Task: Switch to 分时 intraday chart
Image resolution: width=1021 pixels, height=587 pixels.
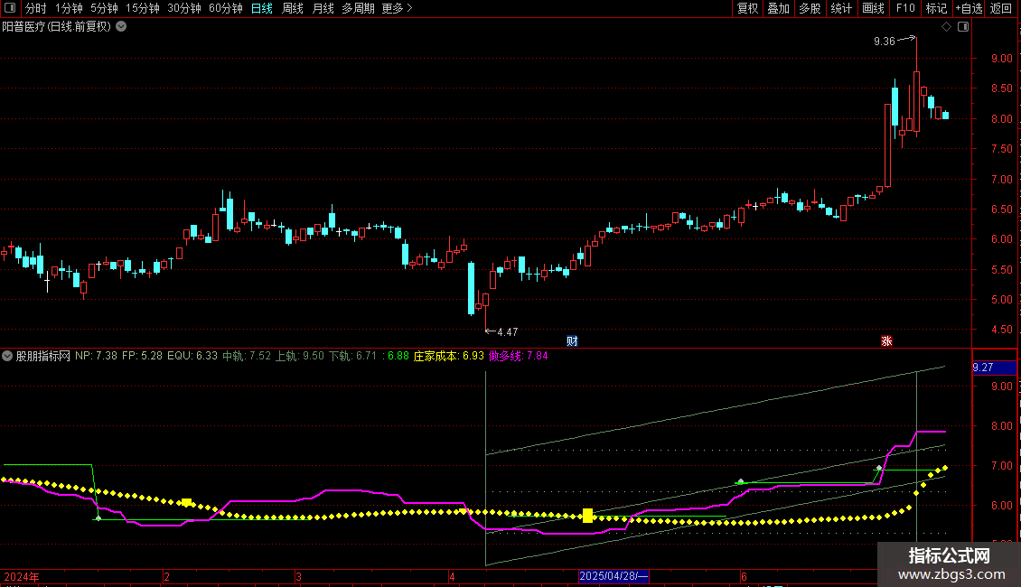Action: 36,8
